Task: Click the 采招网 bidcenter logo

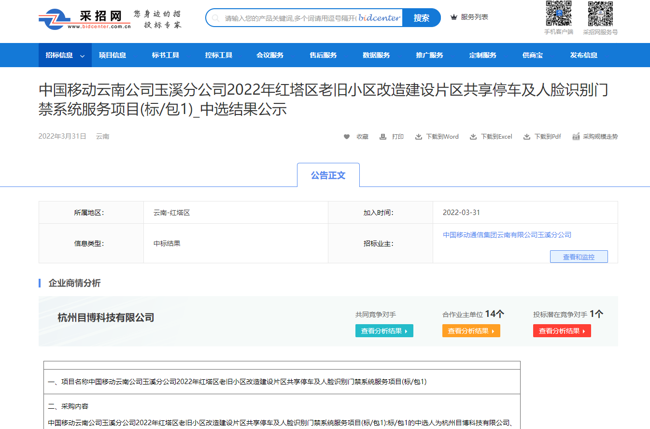Action: tap(85, 19)
